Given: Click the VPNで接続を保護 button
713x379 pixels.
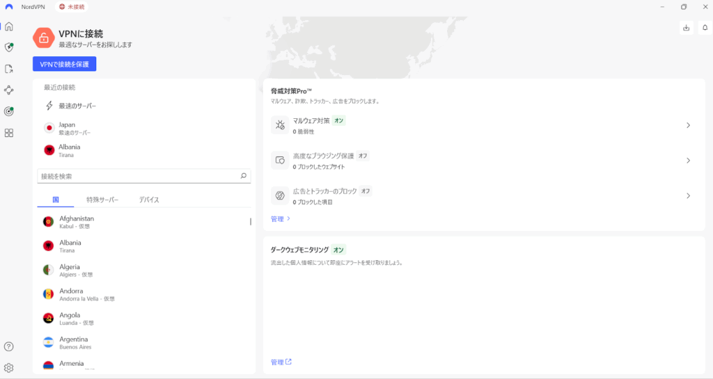Looking at the screenshot, I should (x=65, y=64).
